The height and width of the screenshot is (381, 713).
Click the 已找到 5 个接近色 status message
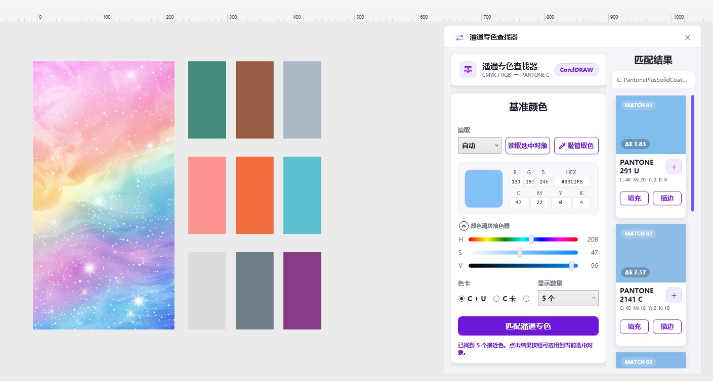click(x=525, y=349)
